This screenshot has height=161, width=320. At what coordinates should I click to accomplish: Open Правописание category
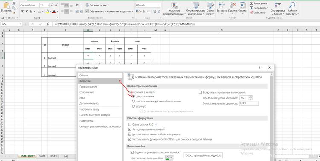pos(100,87)
